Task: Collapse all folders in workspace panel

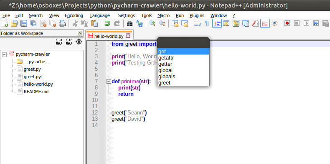Action: coord(69,42)
